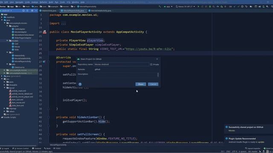Open the Build tool window
This screenshot has height=153, width=273.
point(47,148)
